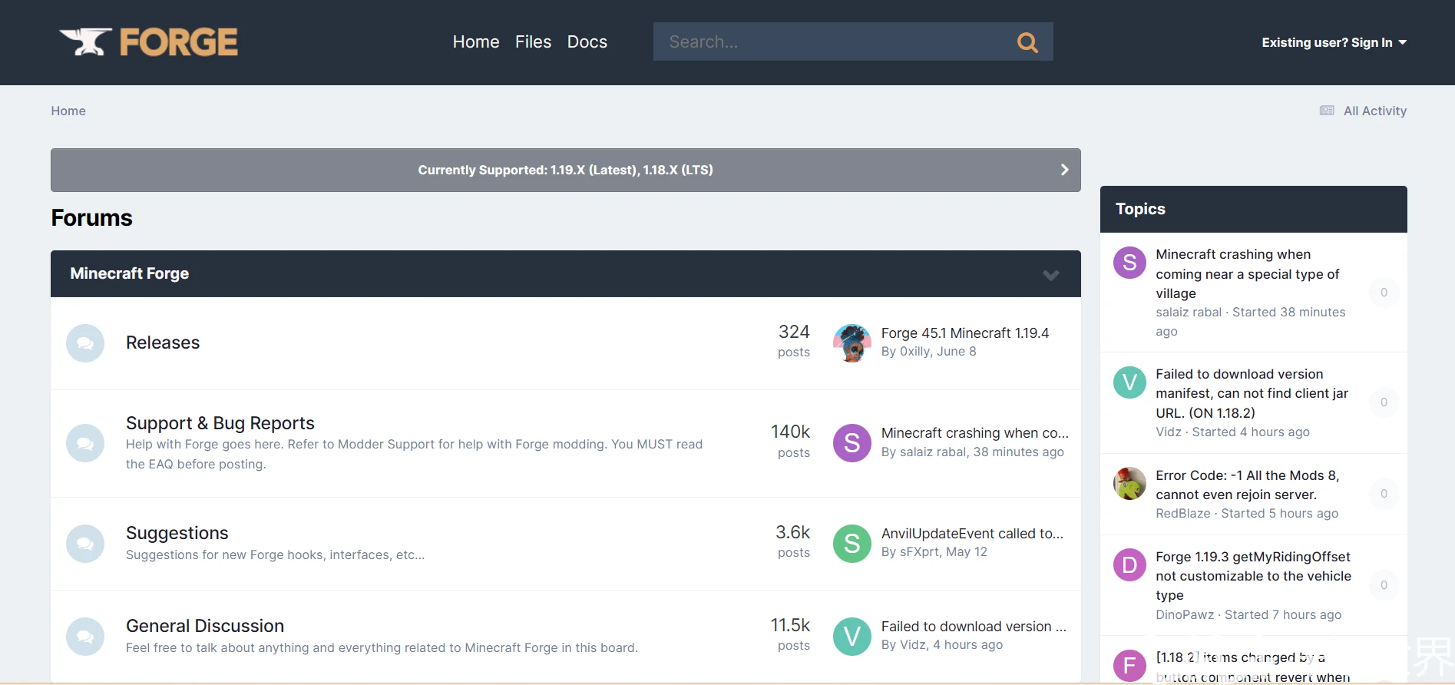Viewport: 1455px width, 685px height.
Task: Open Files in top navigation
Action: pos(533,42)
